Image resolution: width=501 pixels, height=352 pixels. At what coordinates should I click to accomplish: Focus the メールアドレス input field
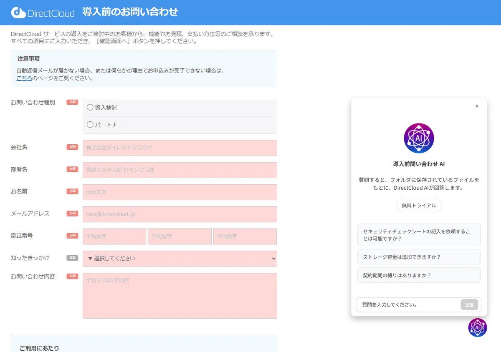(x=180, y=214)
